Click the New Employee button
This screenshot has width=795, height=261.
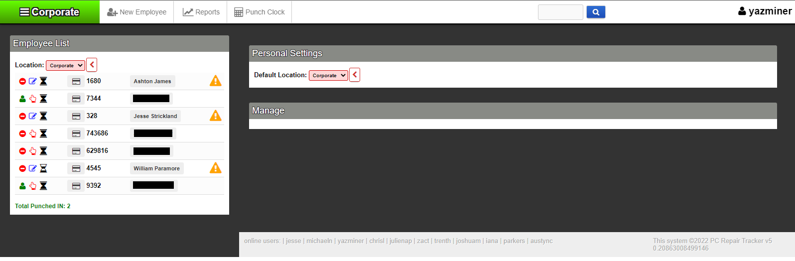point(137,12)
